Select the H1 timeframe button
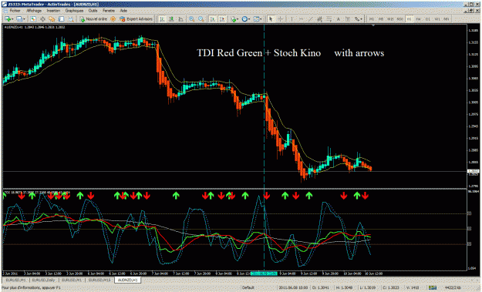 coord(410,19)
